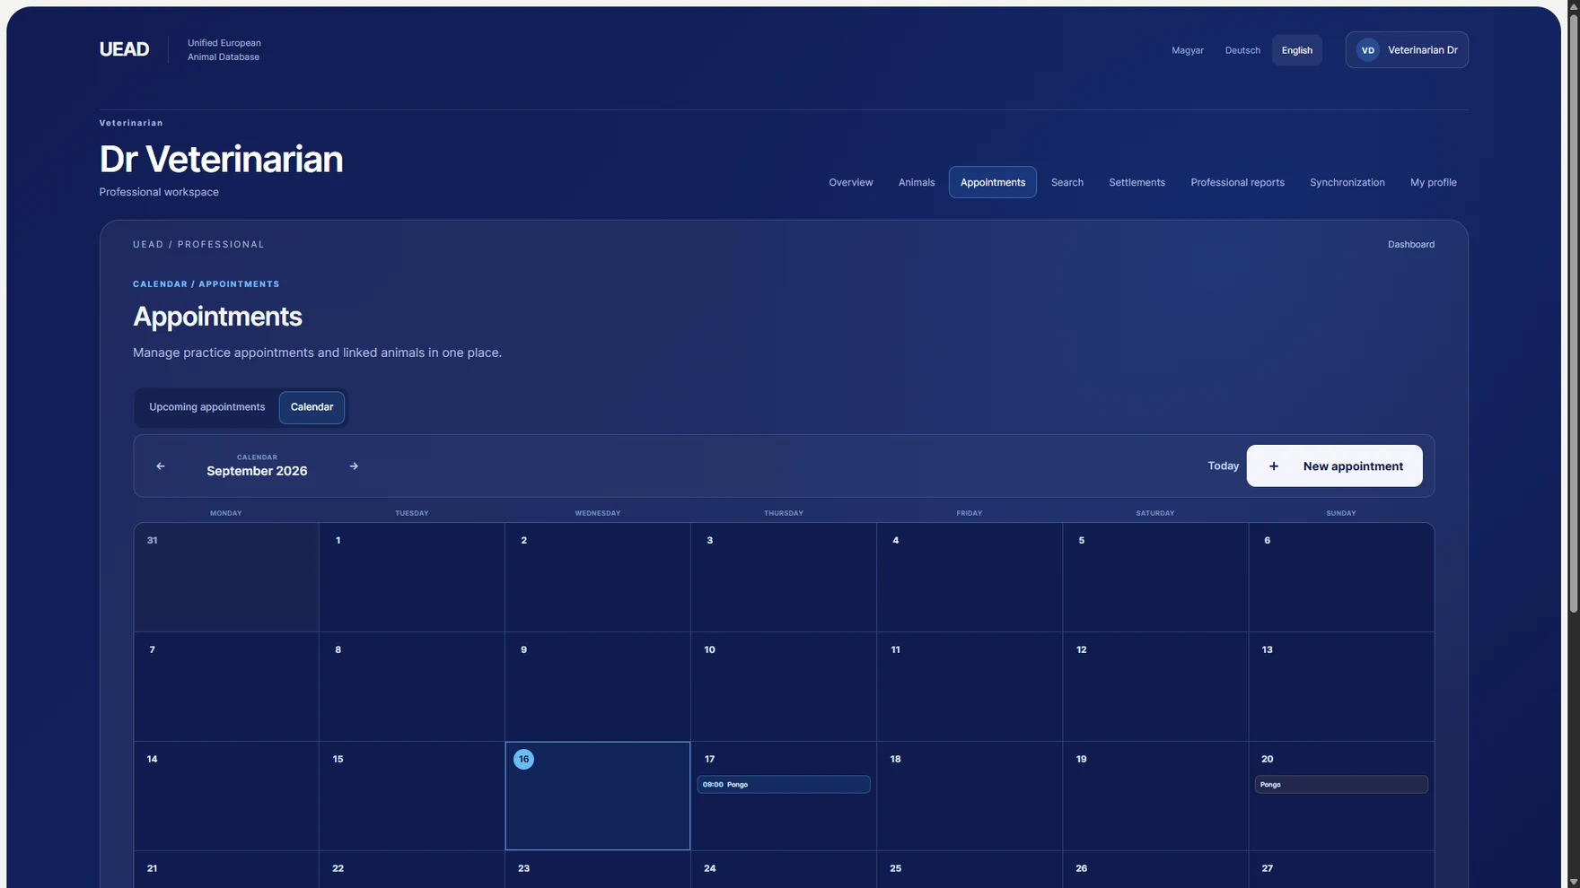Select August 31 calendar cell

click(x=226, y=578)
